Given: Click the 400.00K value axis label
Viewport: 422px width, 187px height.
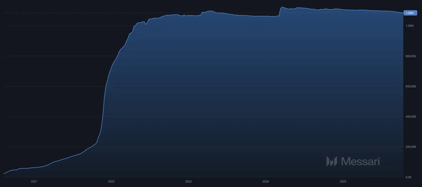Looking at the screenshot, I should tap(411, 117).
